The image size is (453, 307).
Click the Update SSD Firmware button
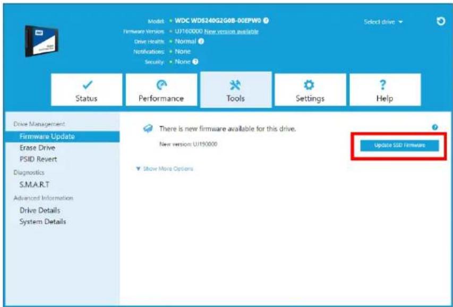click(399, 146)
